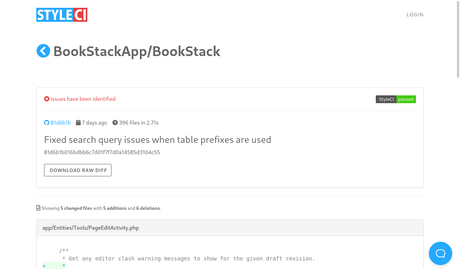Click the app/Entities/Tools/PageEditActivity.php file header
Image resolution: width=460 pixels, height=269 pixels.
(230, 228)
